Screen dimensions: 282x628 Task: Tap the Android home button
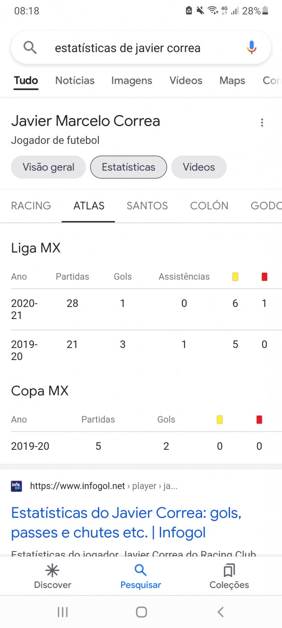(x=141, y=612)
